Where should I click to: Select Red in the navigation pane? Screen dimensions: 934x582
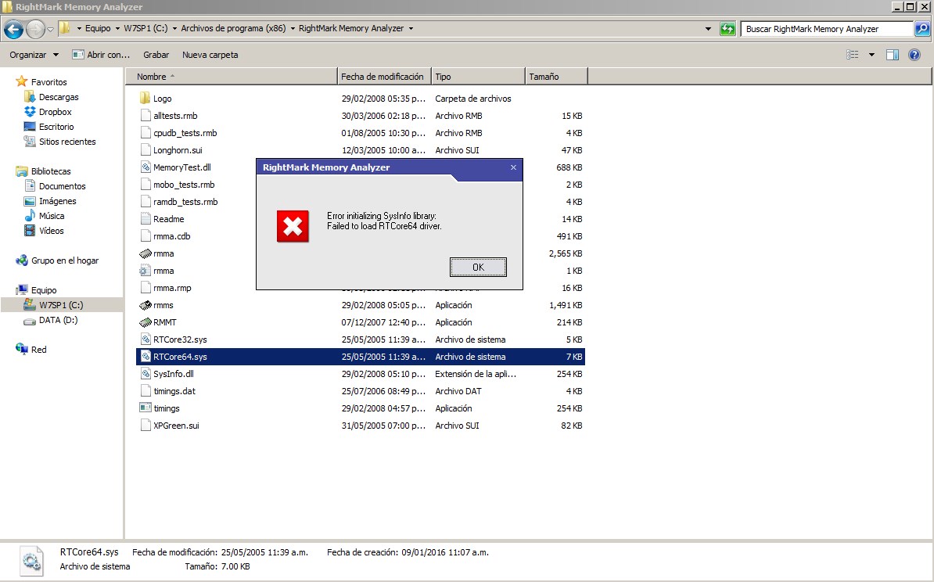(38, 350)
